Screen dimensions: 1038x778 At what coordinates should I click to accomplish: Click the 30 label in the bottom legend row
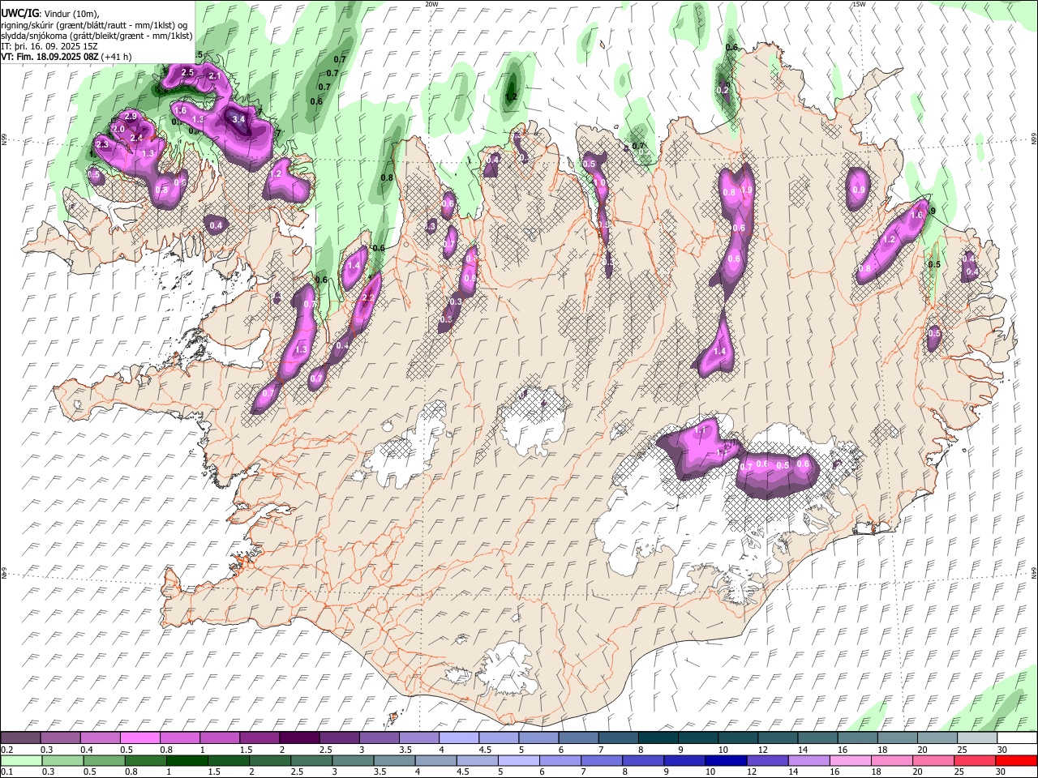click(1002, 772)
